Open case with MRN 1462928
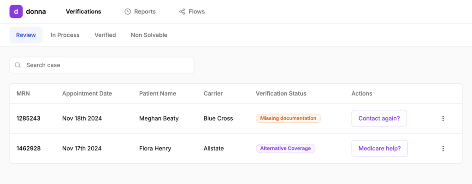Screen dimensions: 472x184 pos(29,148)
